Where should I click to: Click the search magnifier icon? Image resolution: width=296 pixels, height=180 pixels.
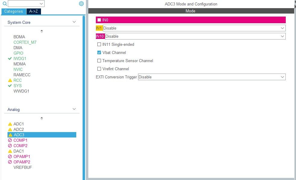[x=5, y=4]
